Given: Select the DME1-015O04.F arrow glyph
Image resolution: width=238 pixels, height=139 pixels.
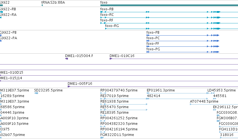Looking at the screenshot, I should pyautogui.click(x=67, y=59).
